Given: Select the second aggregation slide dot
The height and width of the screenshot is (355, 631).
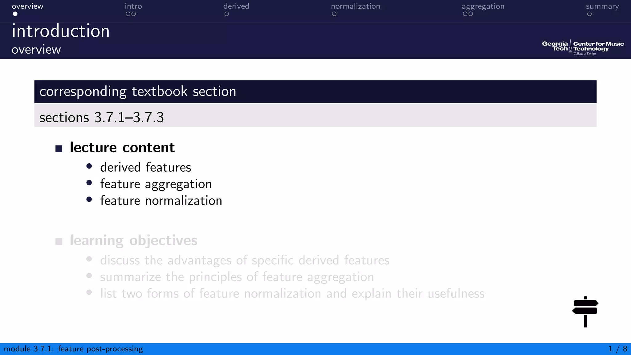Looking at the screenshot, I should pos(470,14).
